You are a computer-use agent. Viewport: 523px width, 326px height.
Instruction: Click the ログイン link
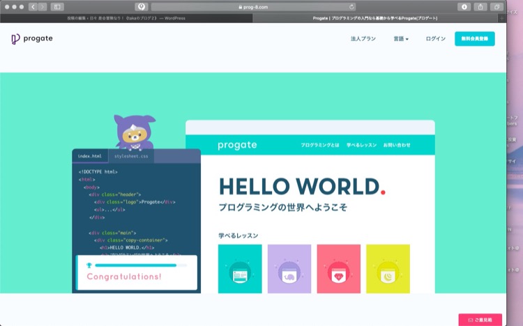tap(435, 39)
